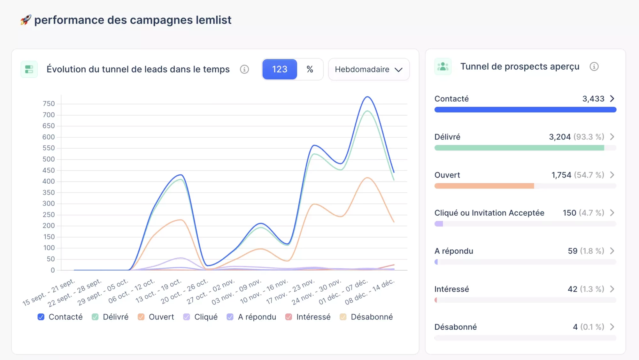Click the A répondu label in the funnel panel
Screen dimensions: 639x360
(x=454, y=251)
